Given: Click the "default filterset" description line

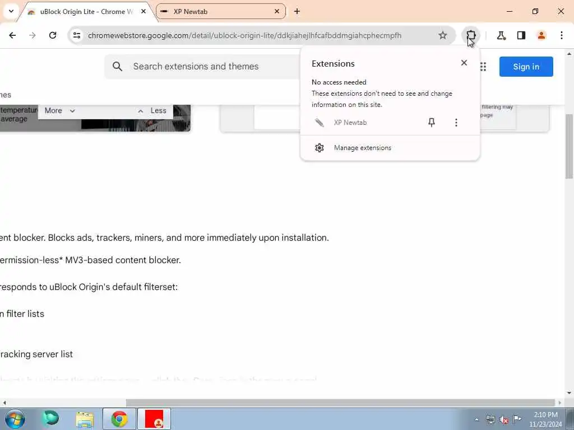Looking at the screenshot, I should coord(89,287).
